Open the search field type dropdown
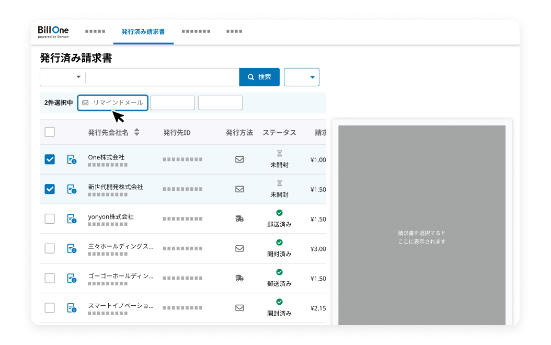Image resolution: width=551 pixels, height=345 pixels. [63, 77]
